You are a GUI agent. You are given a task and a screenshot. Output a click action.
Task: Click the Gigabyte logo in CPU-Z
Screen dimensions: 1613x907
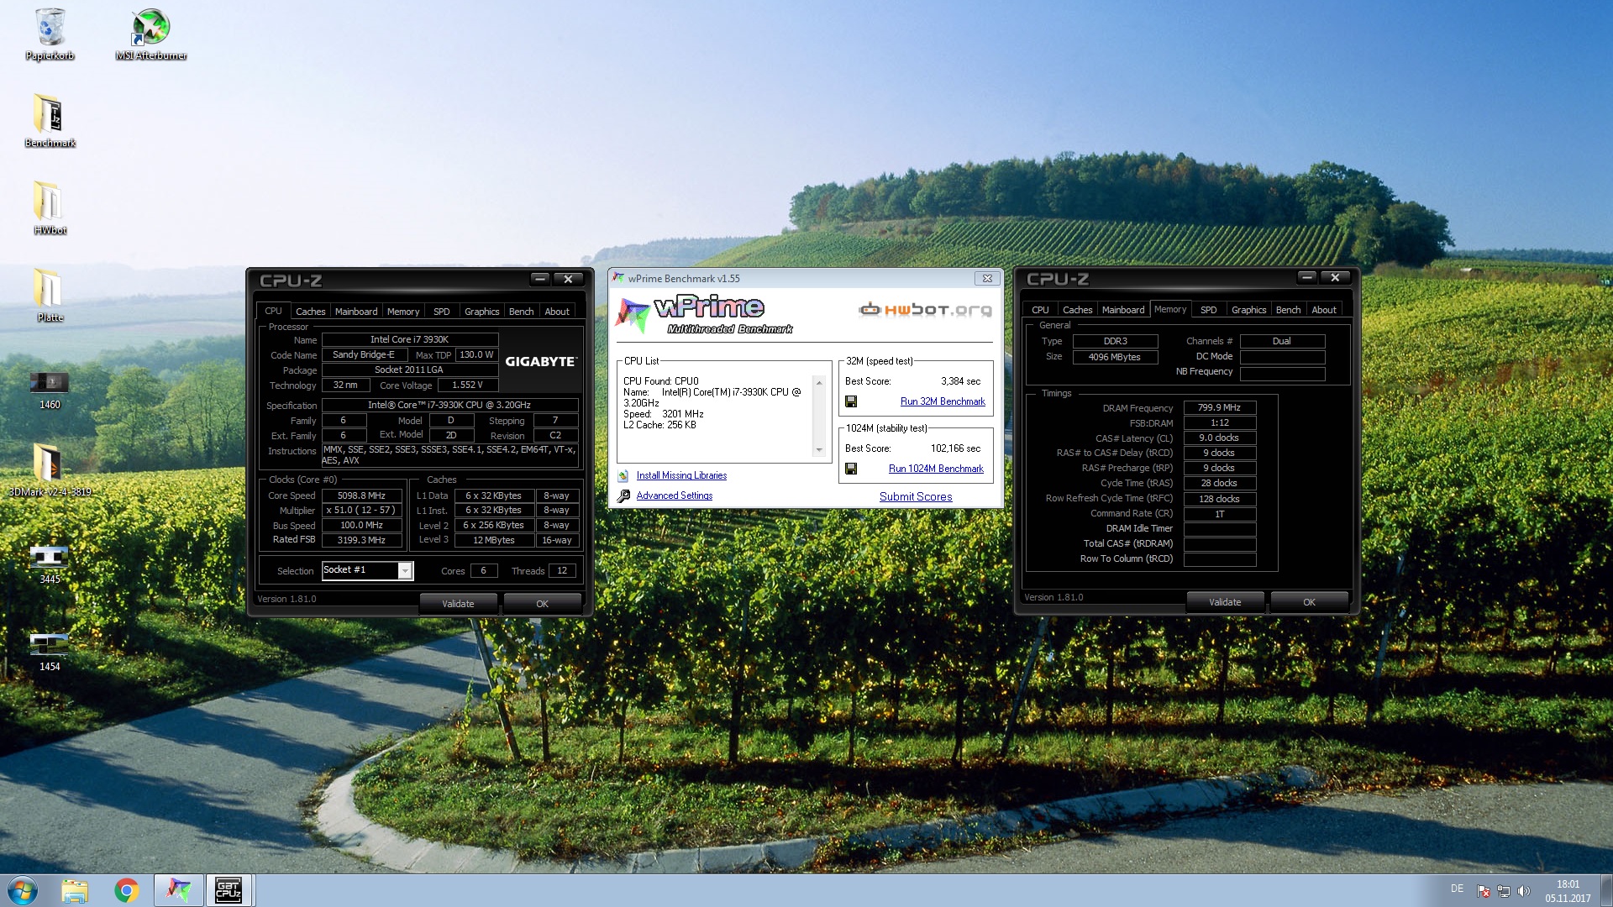pyautogui.click(x=541, y=361)
